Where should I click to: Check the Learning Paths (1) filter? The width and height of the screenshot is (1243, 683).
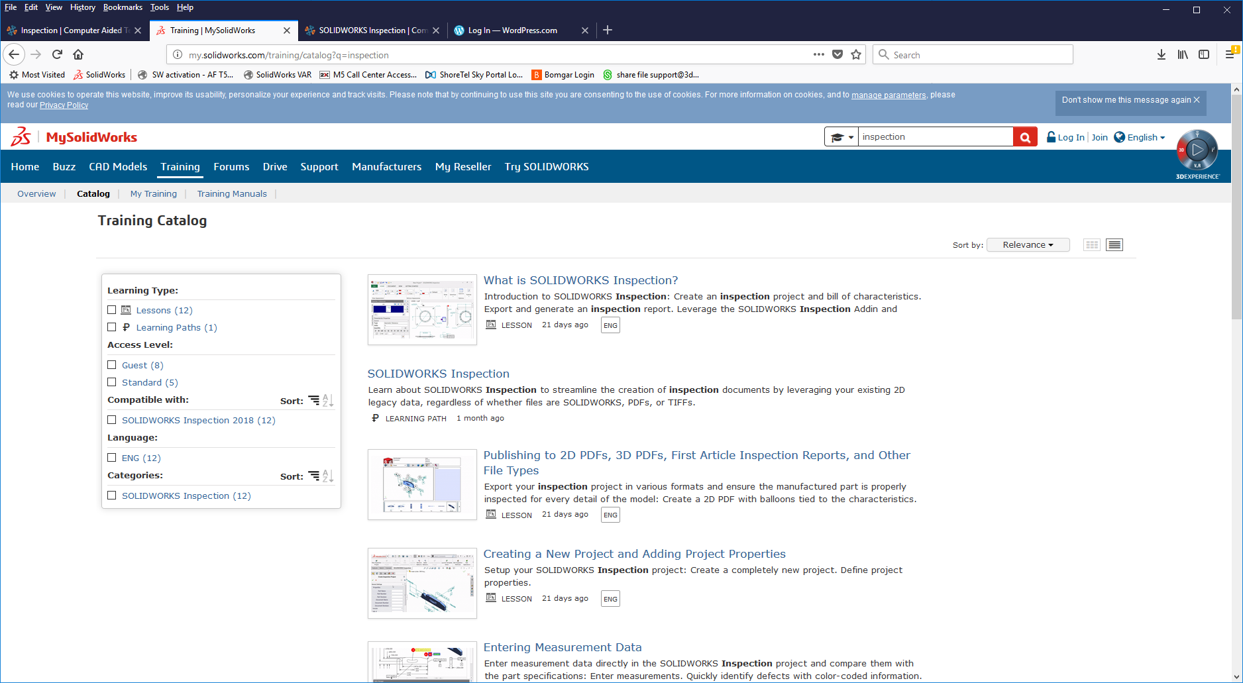112,327
